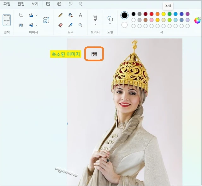Image resolution: width=202 pixels, height=186 pixels.
Task: Select the secondary color white circle
Action: coord(124,25)
